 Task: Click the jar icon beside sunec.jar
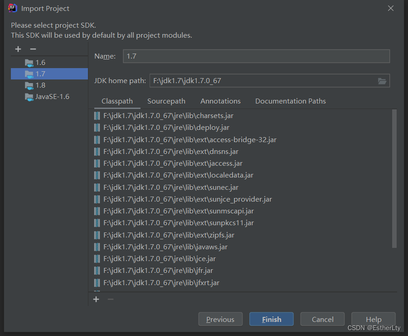[97, 188]
